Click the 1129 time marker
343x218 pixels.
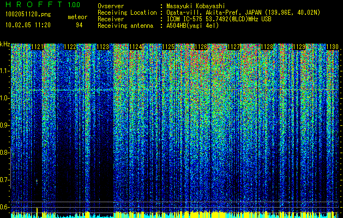[x=299, y=47]
